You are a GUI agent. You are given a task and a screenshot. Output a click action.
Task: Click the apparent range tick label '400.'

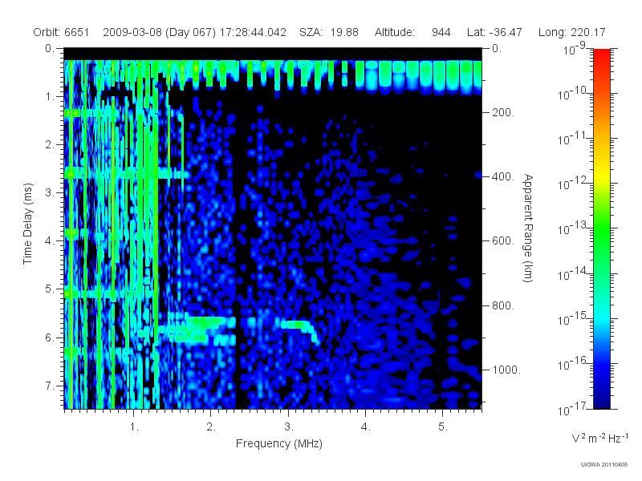[x=503, y=176]
